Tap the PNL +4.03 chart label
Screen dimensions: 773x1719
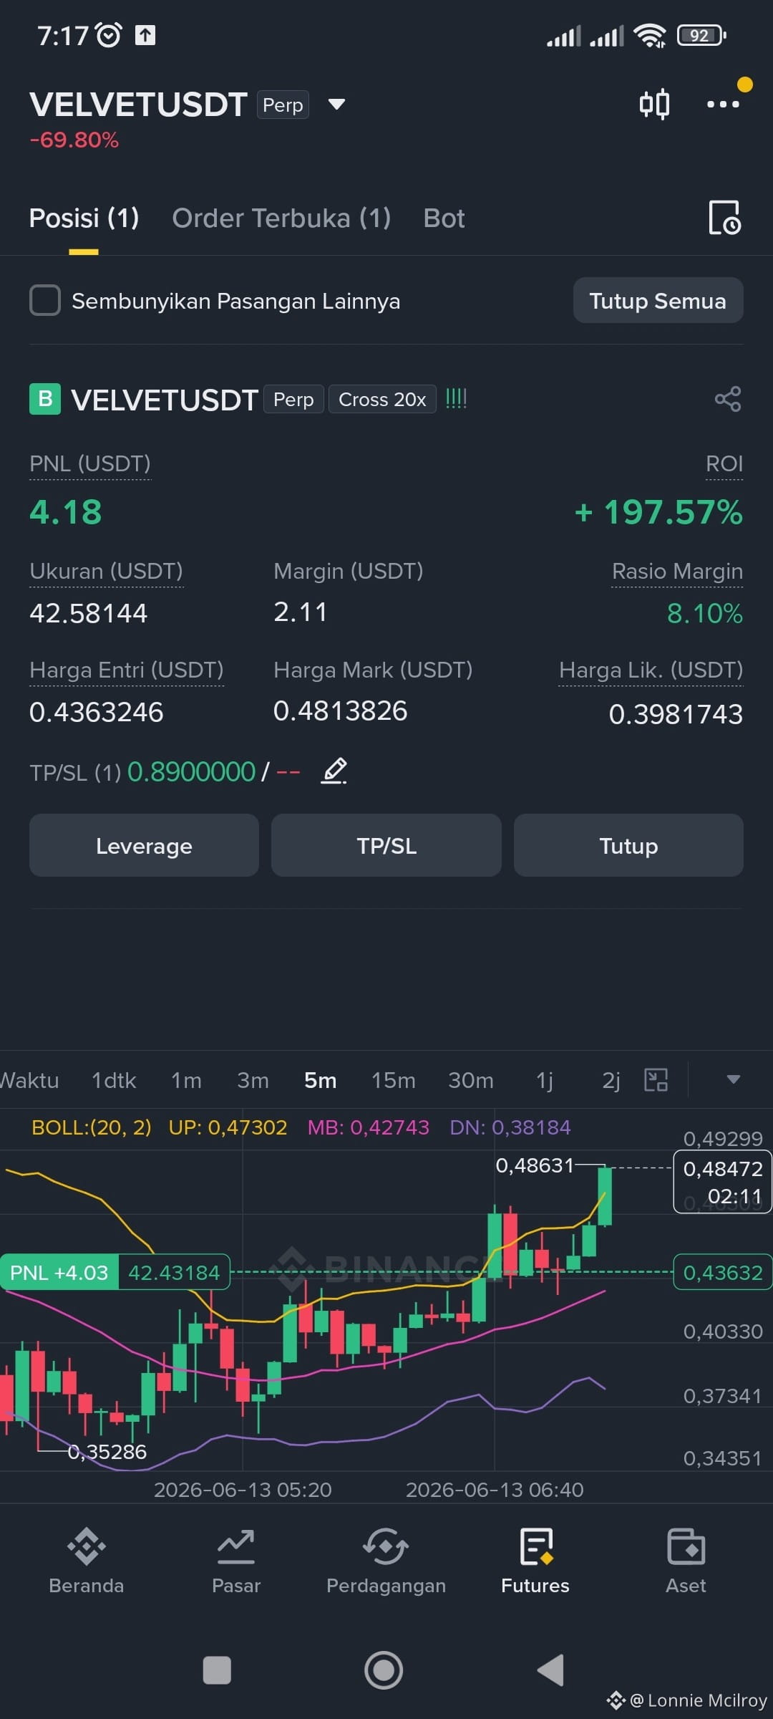[x=59, y=1272]
